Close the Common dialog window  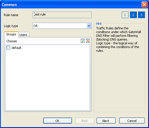tap(144, 5)
